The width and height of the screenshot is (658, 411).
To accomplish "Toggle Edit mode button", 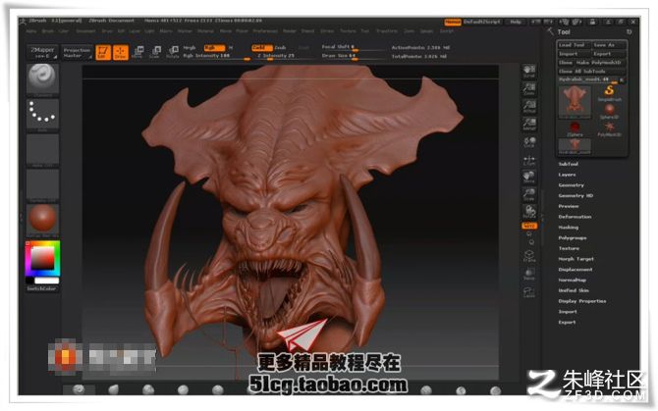I will tap(103, 52).
